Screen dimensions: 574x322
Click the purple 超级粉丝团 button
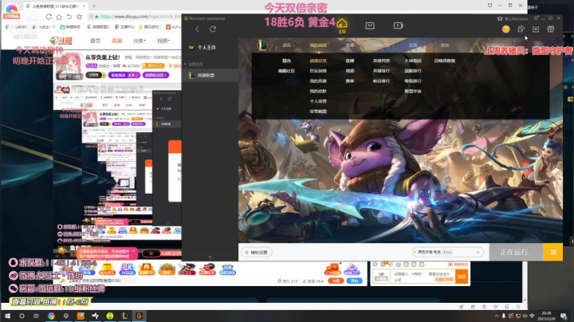[x=156, y=75]
